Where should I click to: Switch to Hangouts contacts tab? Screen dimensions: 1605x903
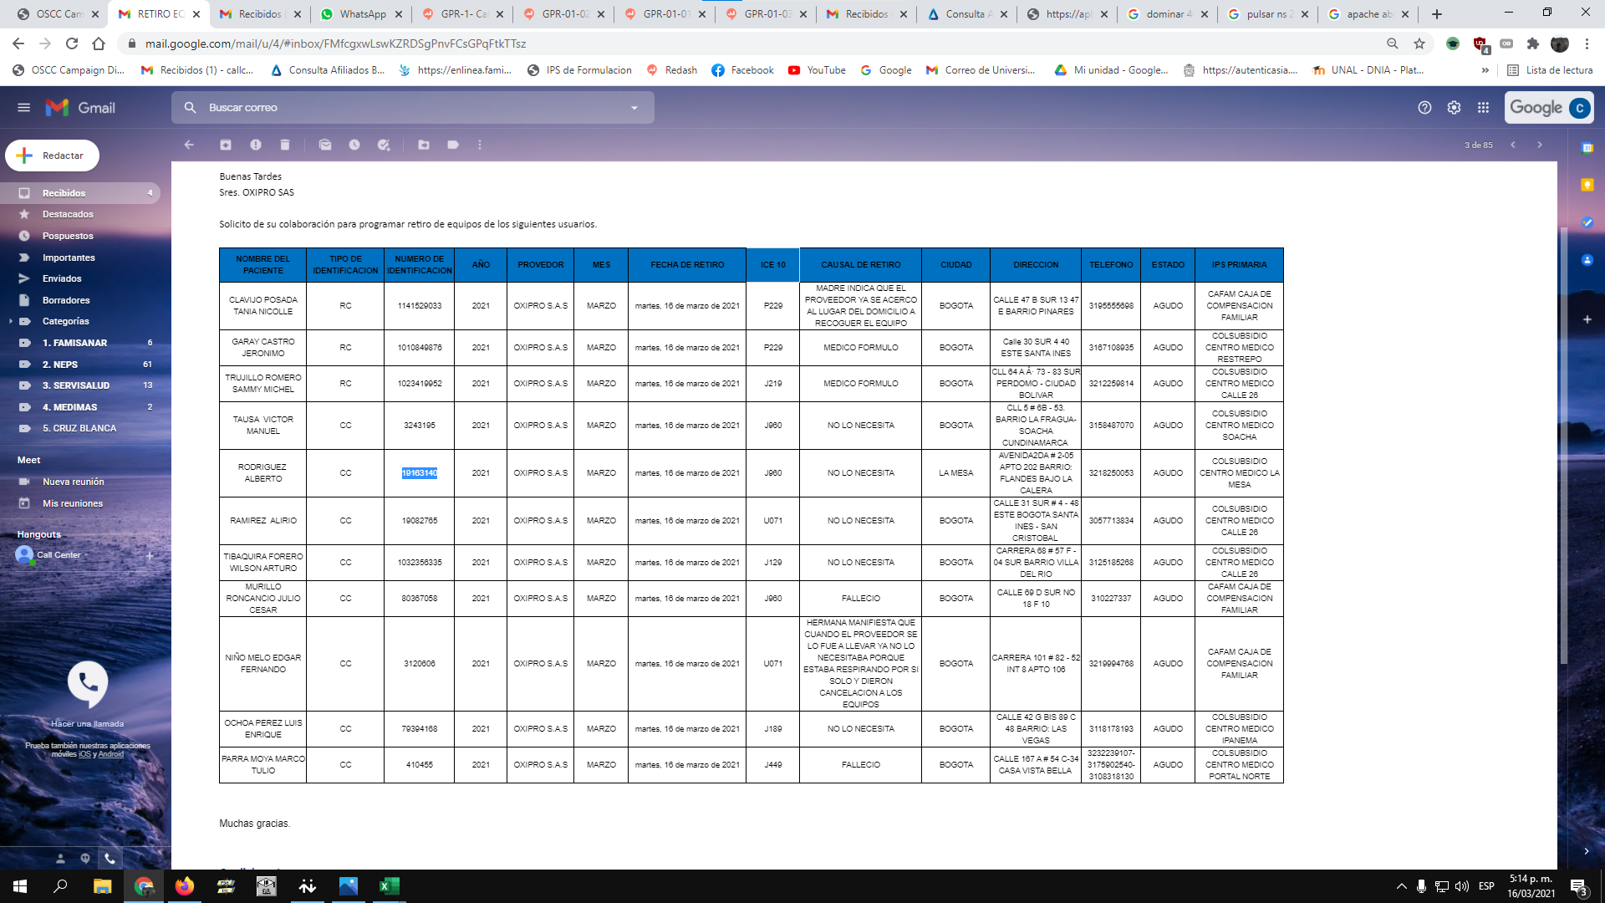[x=60, y=859]
